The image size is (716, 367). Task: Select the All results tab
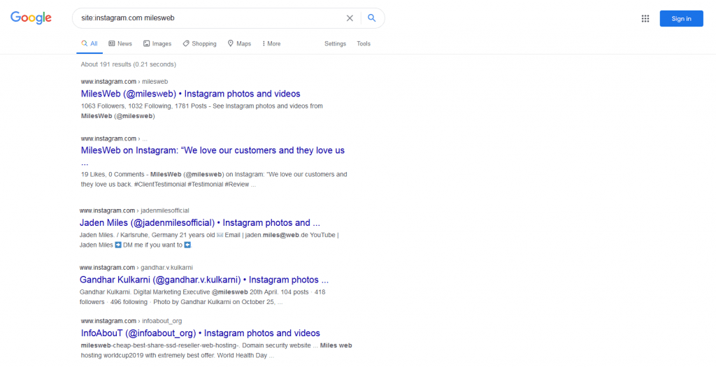tap(89, 44)
